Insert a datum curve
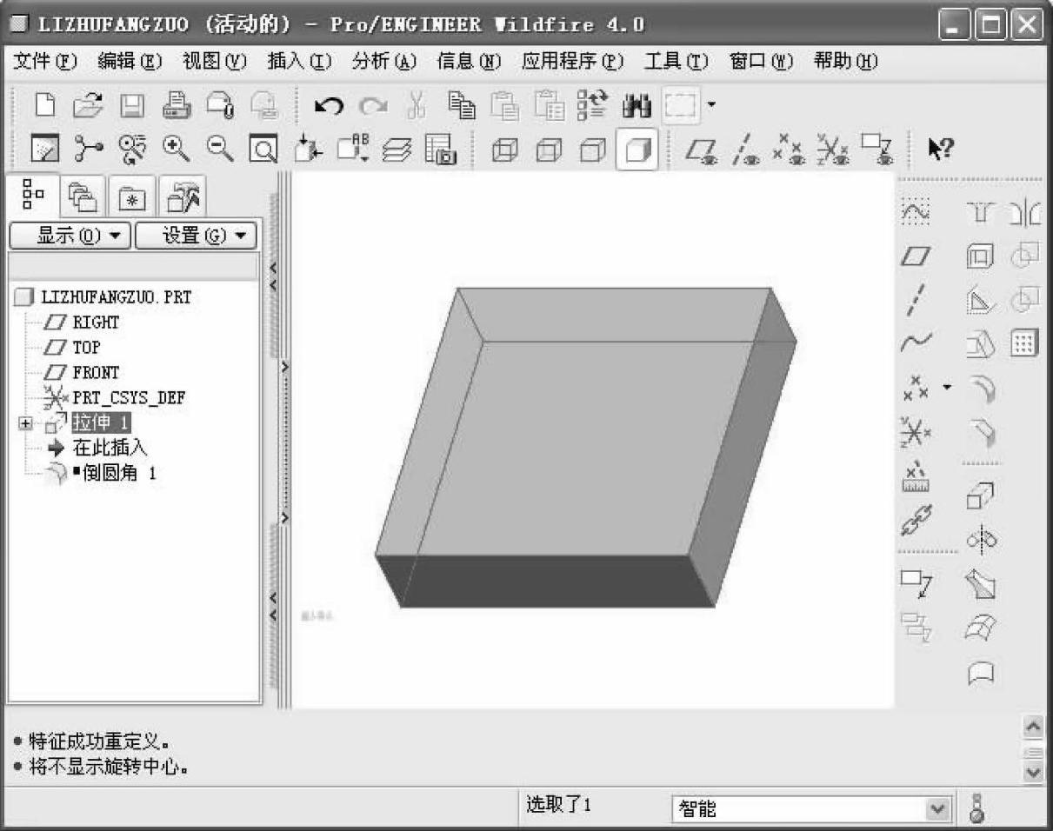Viewport: 1053px width, 831px height. point(916,342)
